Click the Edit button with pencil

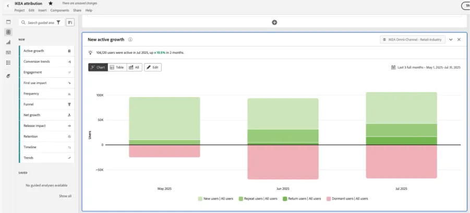153,67
